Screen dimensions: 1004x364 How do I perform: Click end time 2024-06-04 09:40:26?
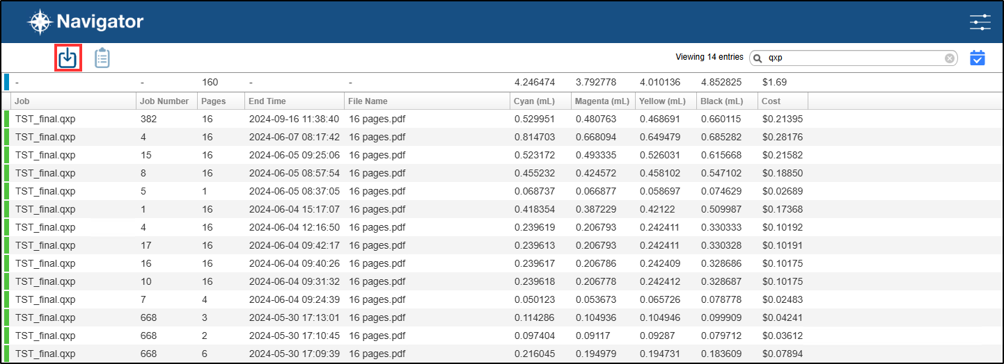point(294,263)
